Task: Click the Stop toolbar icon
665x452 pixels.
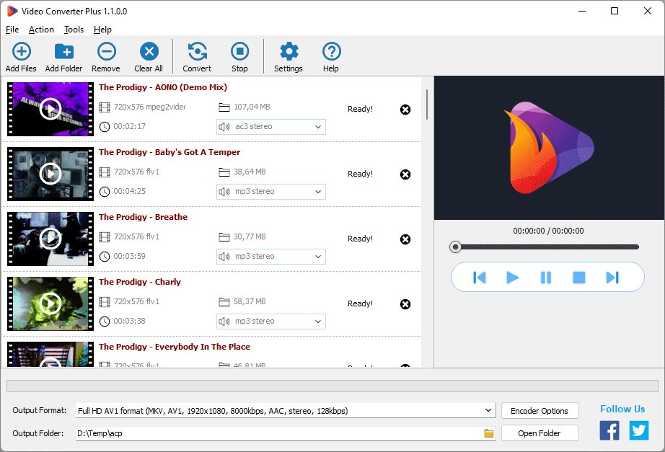Action: (x=239, y=54)
